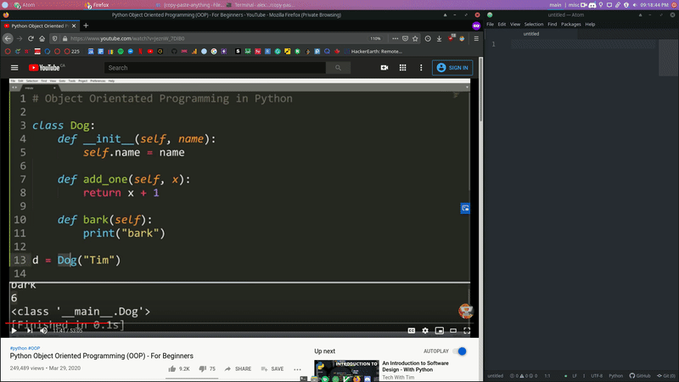Open Firefox downloads panel
The height and width of the screenshot is (382, 679).
[x=439, y=38]
